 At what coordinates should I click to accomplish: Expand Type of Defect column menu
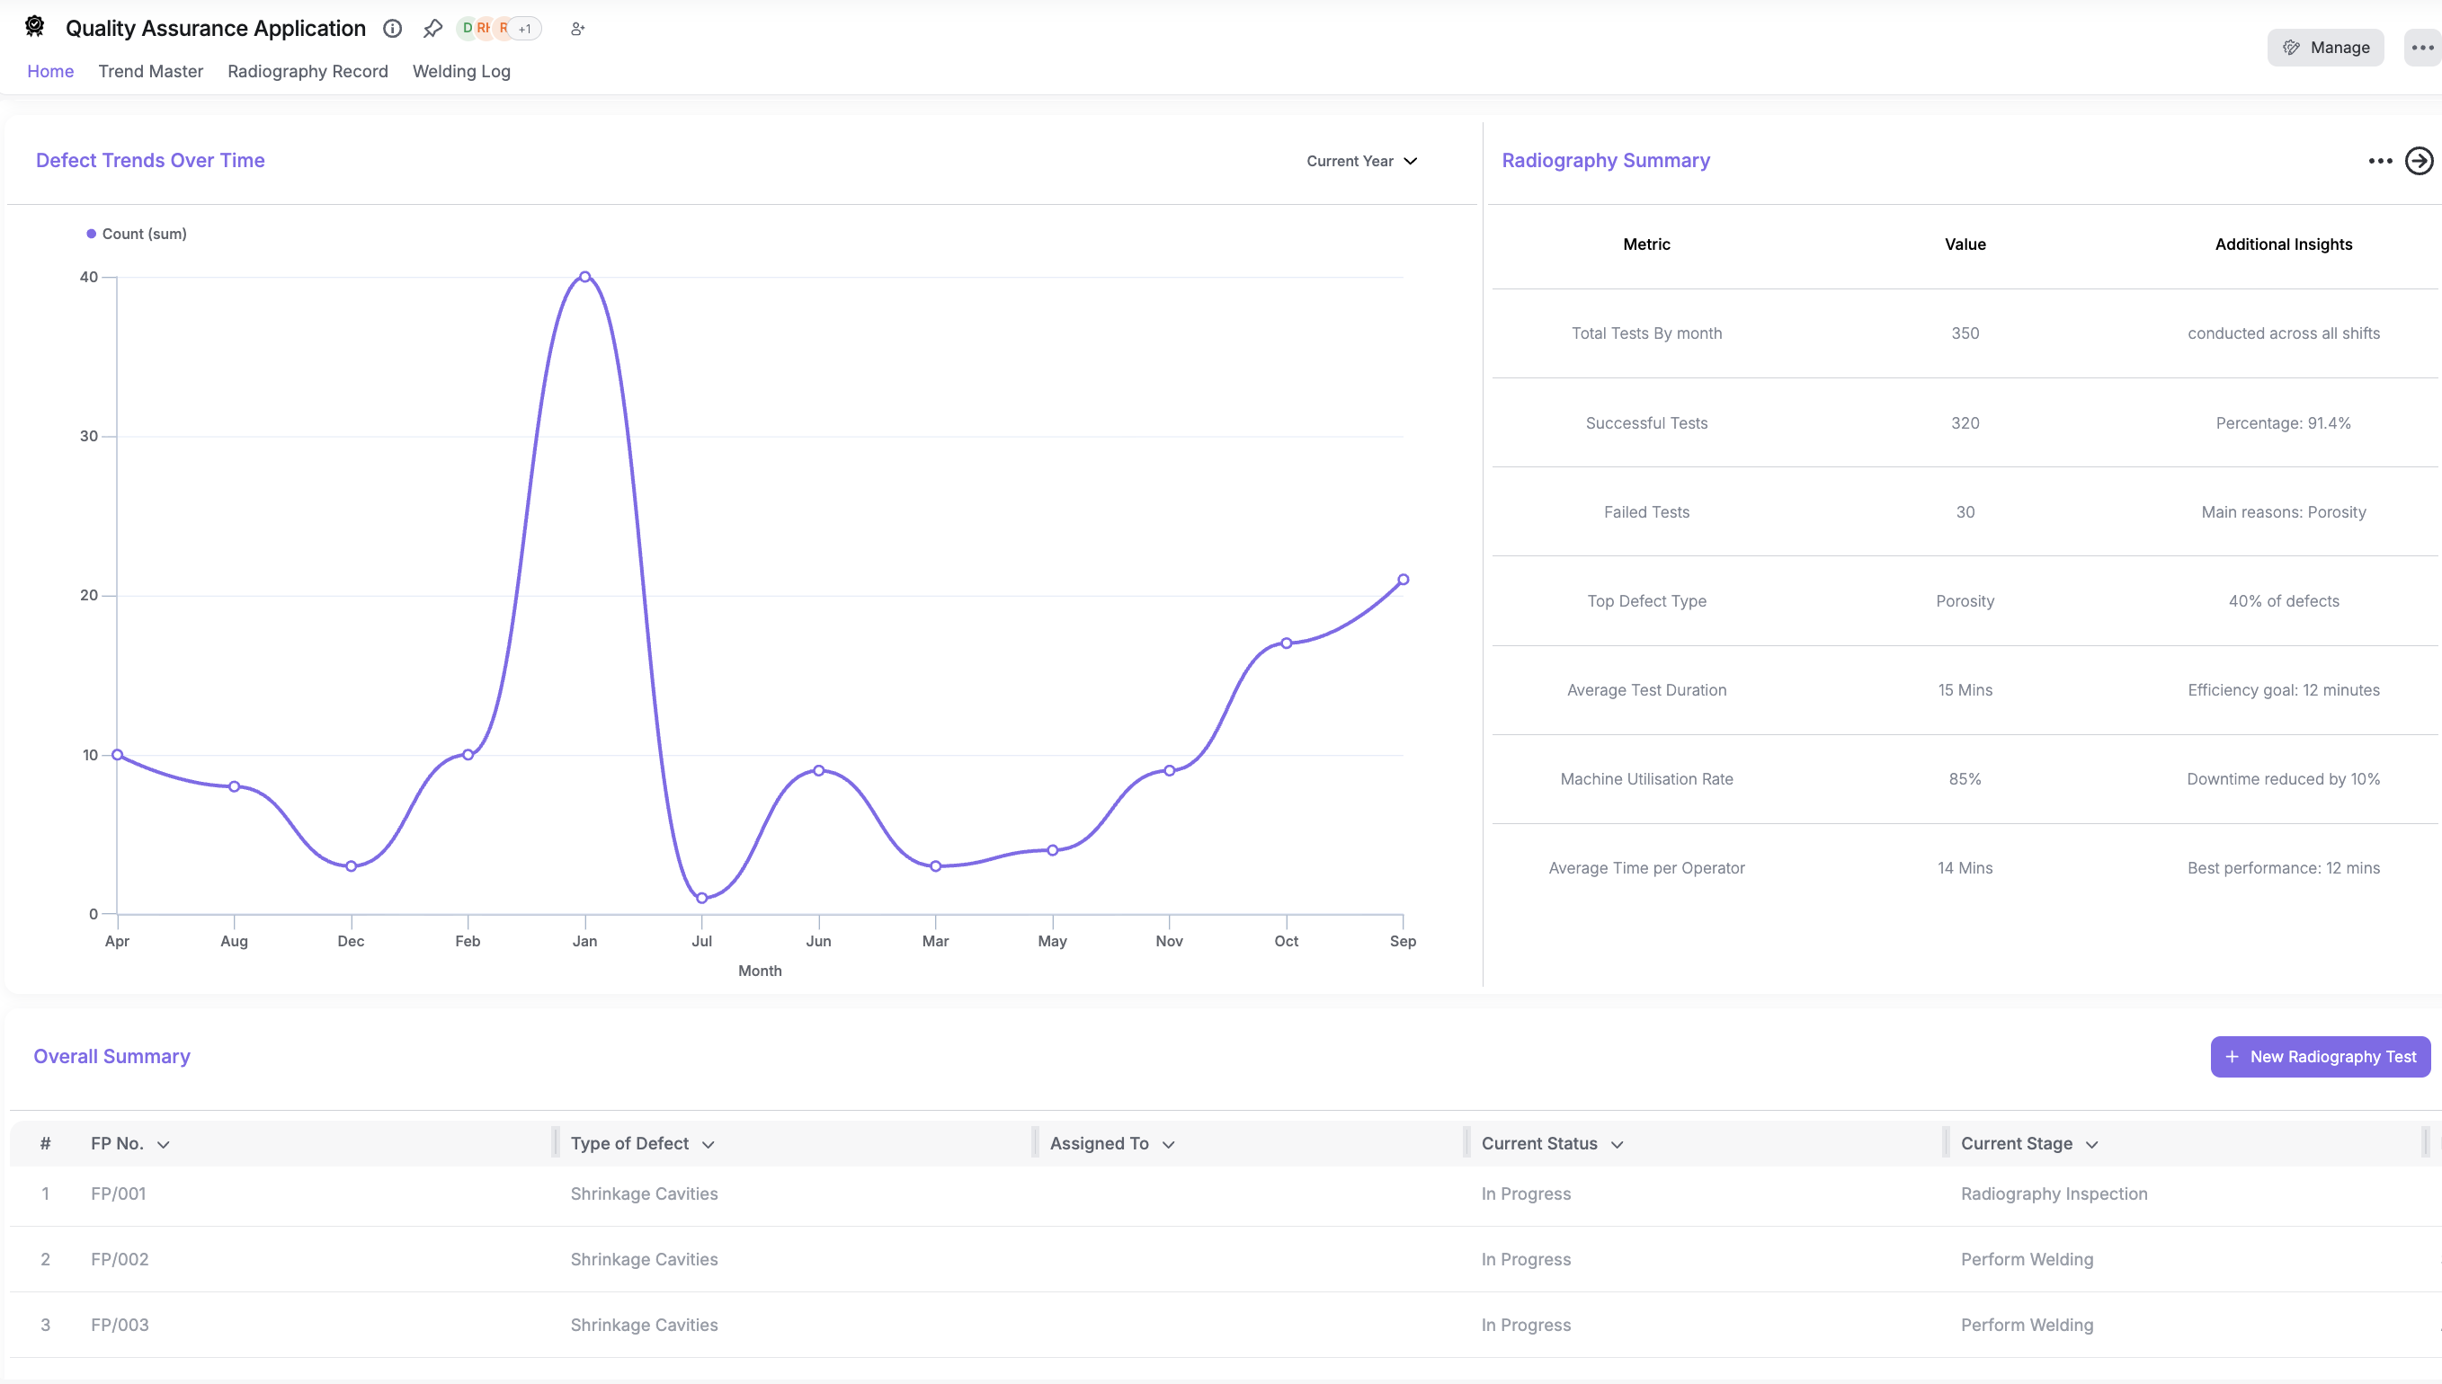point(709,1144)
